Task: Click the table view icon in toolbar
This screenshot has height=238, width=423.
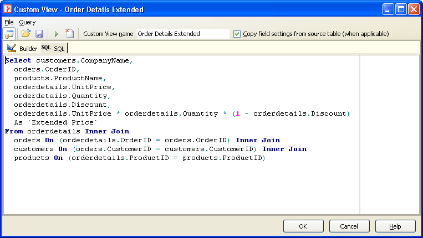Action: [x=9, y=34]
